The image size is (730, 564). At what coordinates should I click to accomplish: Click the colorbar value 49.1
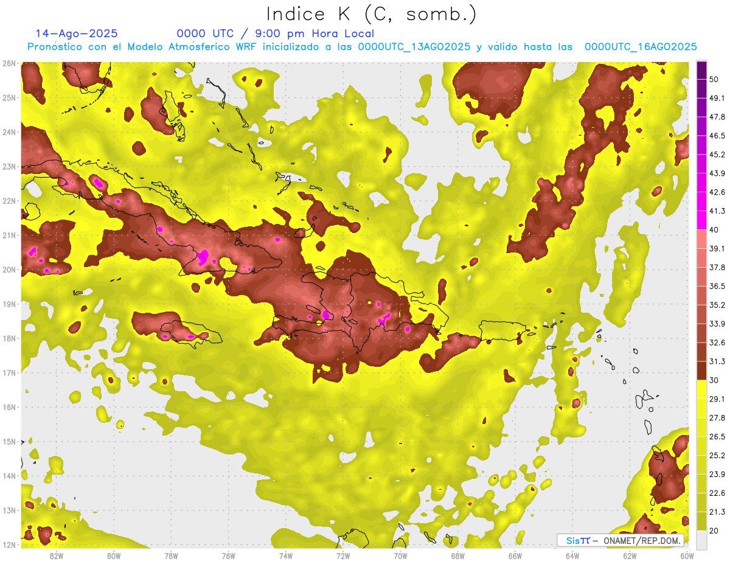[x=717, y=98]
